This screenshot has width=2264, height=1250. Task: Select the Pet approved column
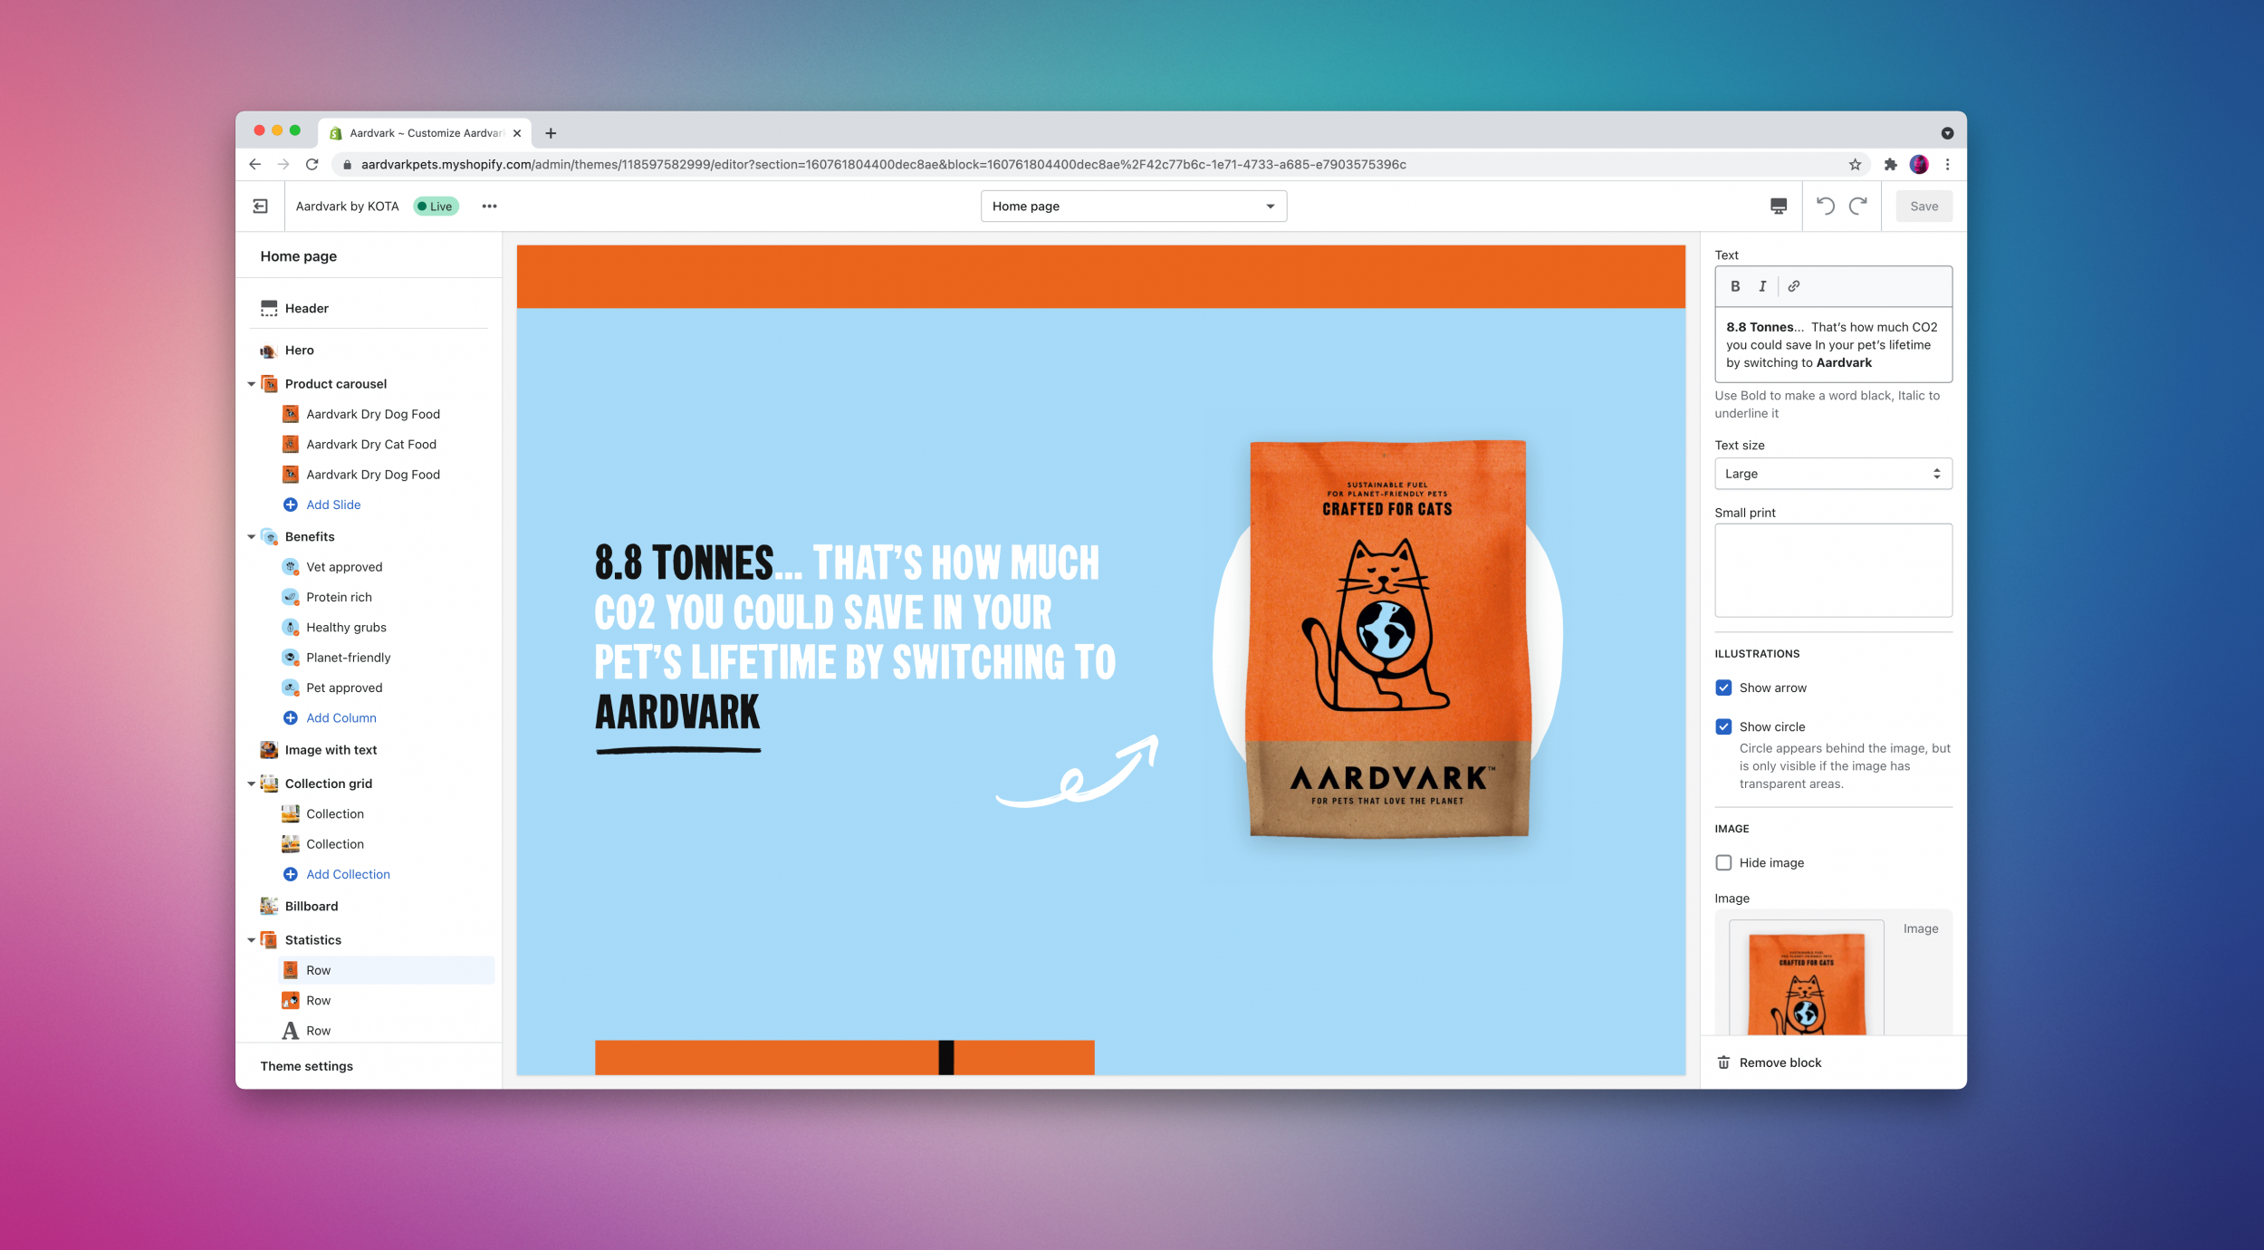coord(344,688)
